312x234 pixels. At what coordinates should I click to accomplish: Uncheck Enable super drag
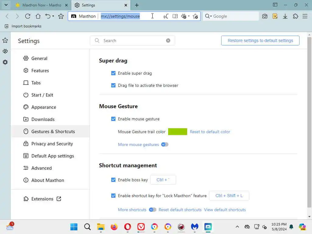point(113,73)
